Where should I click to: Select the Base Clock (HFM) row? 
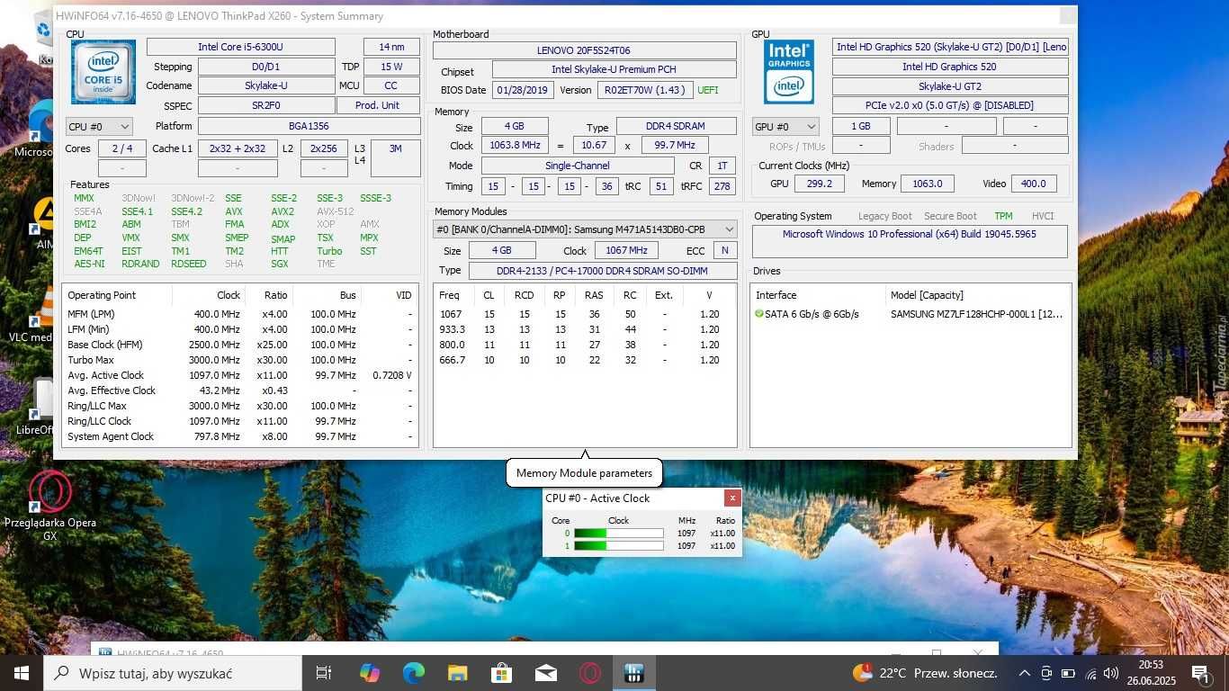click(240, 345)
